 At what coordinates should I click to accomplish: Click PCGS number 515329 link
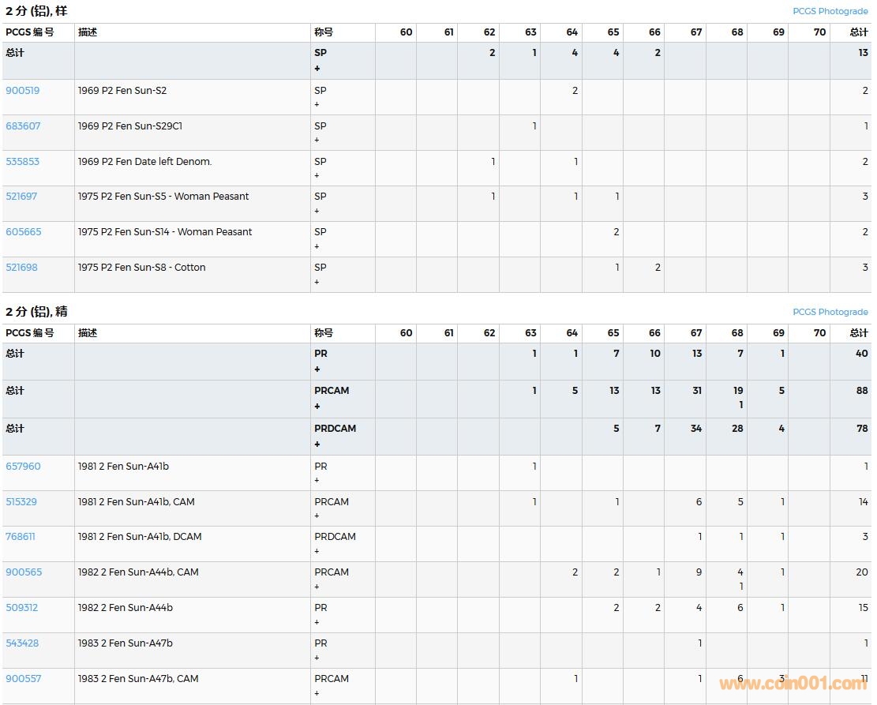(x=21, y=502)
